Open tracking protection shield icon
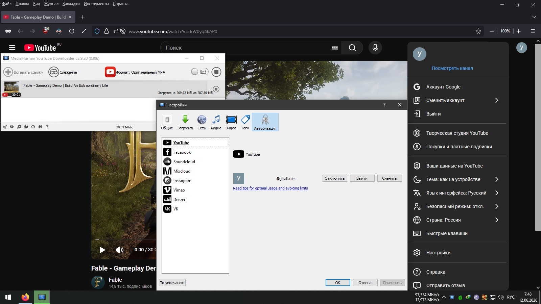541x304 pixels. point(97,31)
